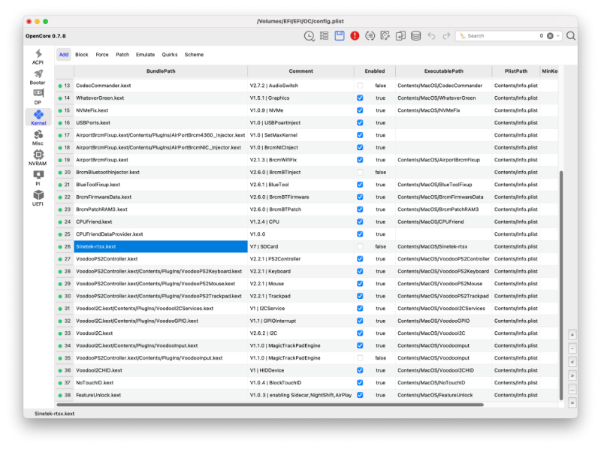The height and width of the screenshot is (449, 601).
Task: Disable WhateverGreen.kext
Action: pyautogui.click(x=359, y=98)
